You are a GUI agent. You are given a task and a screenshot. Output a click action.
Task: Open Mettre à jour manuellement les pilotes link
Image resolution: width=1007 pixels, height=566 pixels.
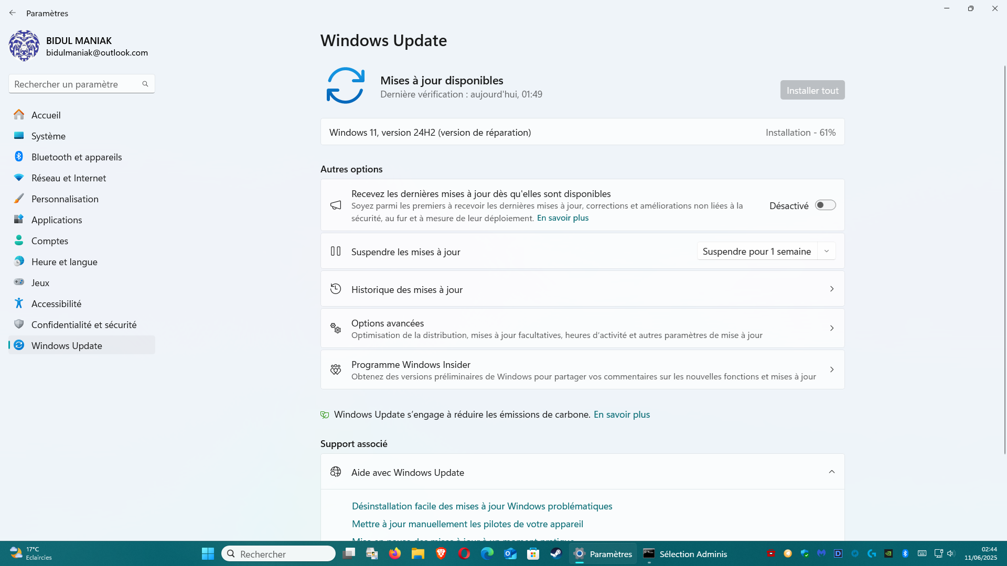[467, 524]
